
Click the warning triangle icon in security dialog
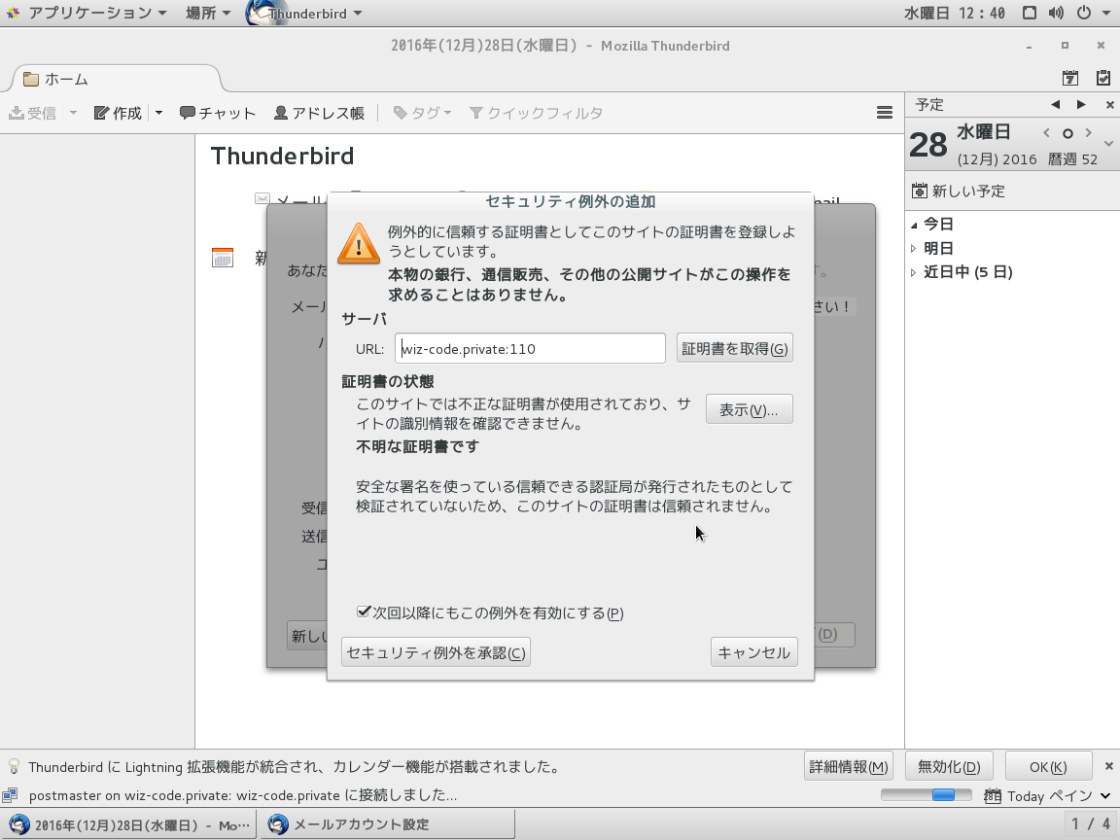click(x=358, y=244)
